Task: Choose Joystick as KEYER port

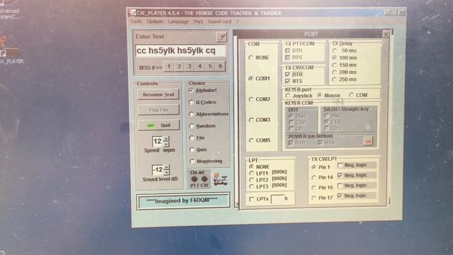Action: 299,96
